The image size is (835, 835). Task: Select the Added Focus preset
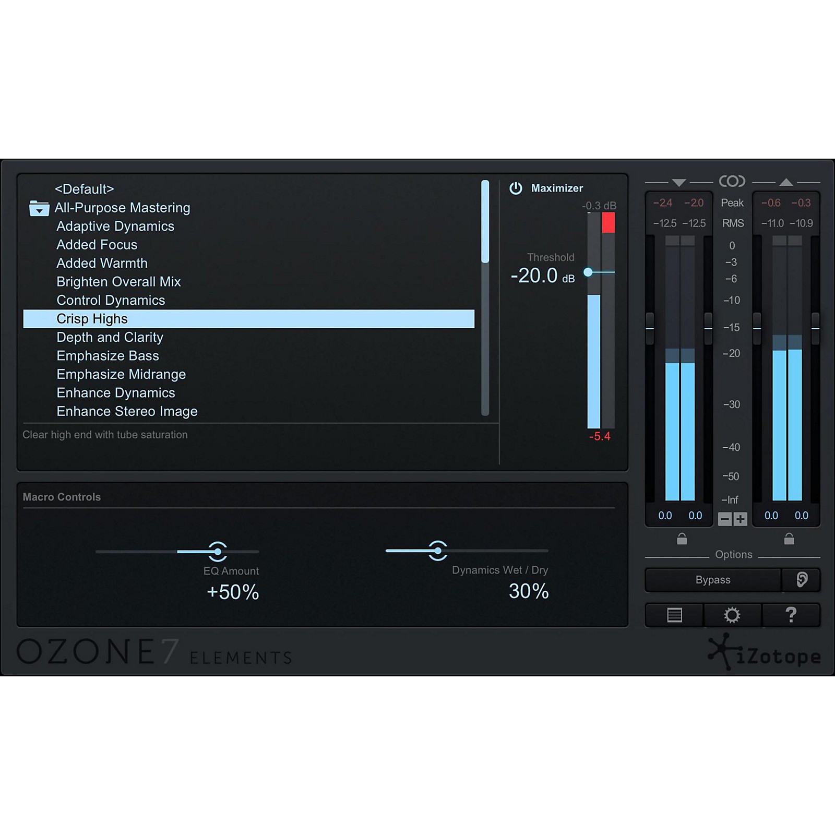click(x=97, y=245)
